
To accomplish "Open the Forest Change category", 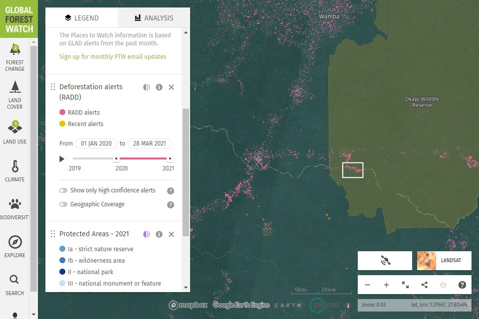I will pyautogui.click(x=14, y=57).
